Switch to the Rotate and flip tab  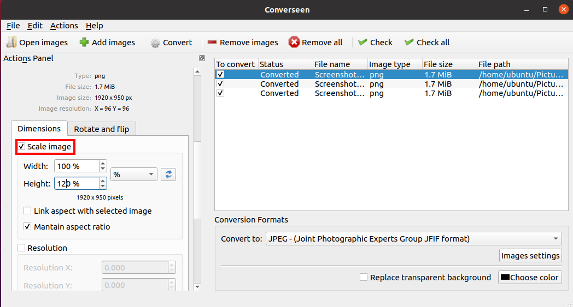tap(102, 129)
